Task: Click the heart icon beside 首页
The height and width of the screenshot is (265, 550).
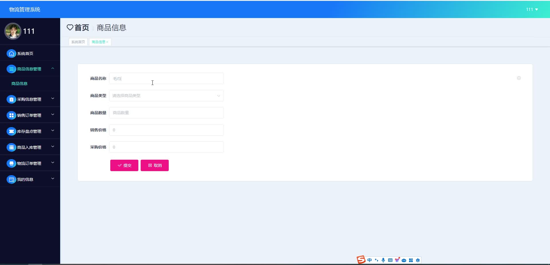Action: (x=70, y=27)
